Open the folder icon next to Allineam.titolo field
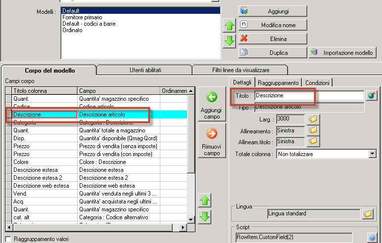The height and width of the screenshot is (243, 382). pos(313,142)
